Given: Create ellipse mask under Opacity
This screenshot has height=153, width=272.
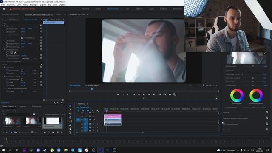Looking at the screenshot, I should point(8,52).
